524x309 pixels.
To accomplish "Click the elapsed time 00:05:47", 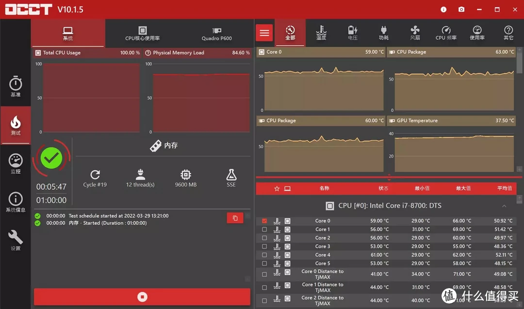I will pyautogui.click(x=51, y=187).
